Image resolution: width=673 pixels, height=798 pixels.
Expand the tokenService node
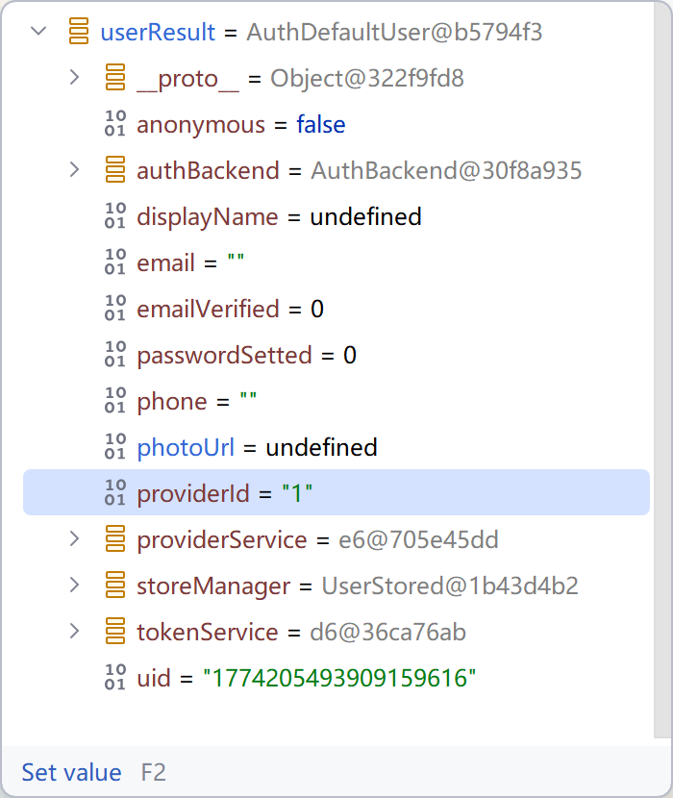coord(75,632)
